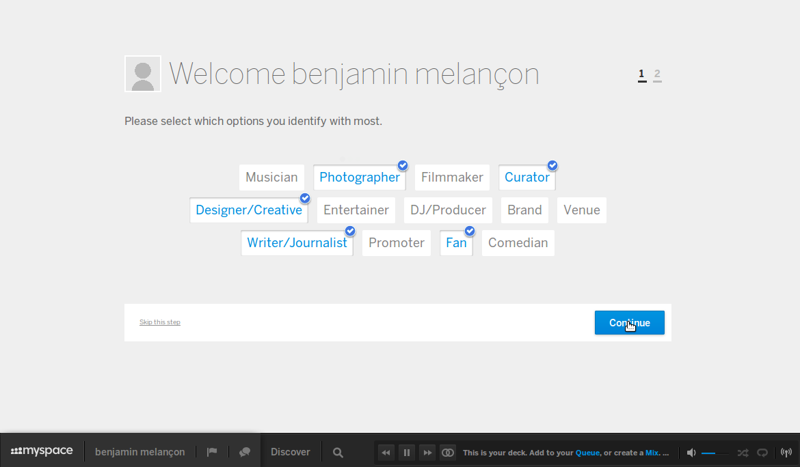Select the DJ/Producer option
800x467 pixels.
(448, 210)
